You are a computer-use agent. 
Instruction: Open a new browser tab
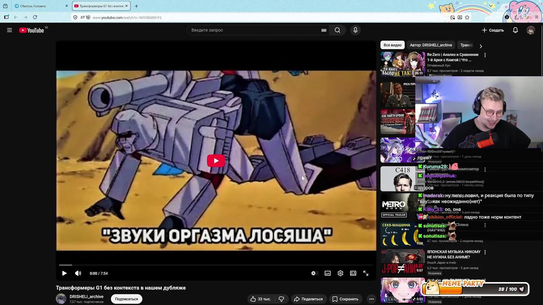tap(136, 6)
